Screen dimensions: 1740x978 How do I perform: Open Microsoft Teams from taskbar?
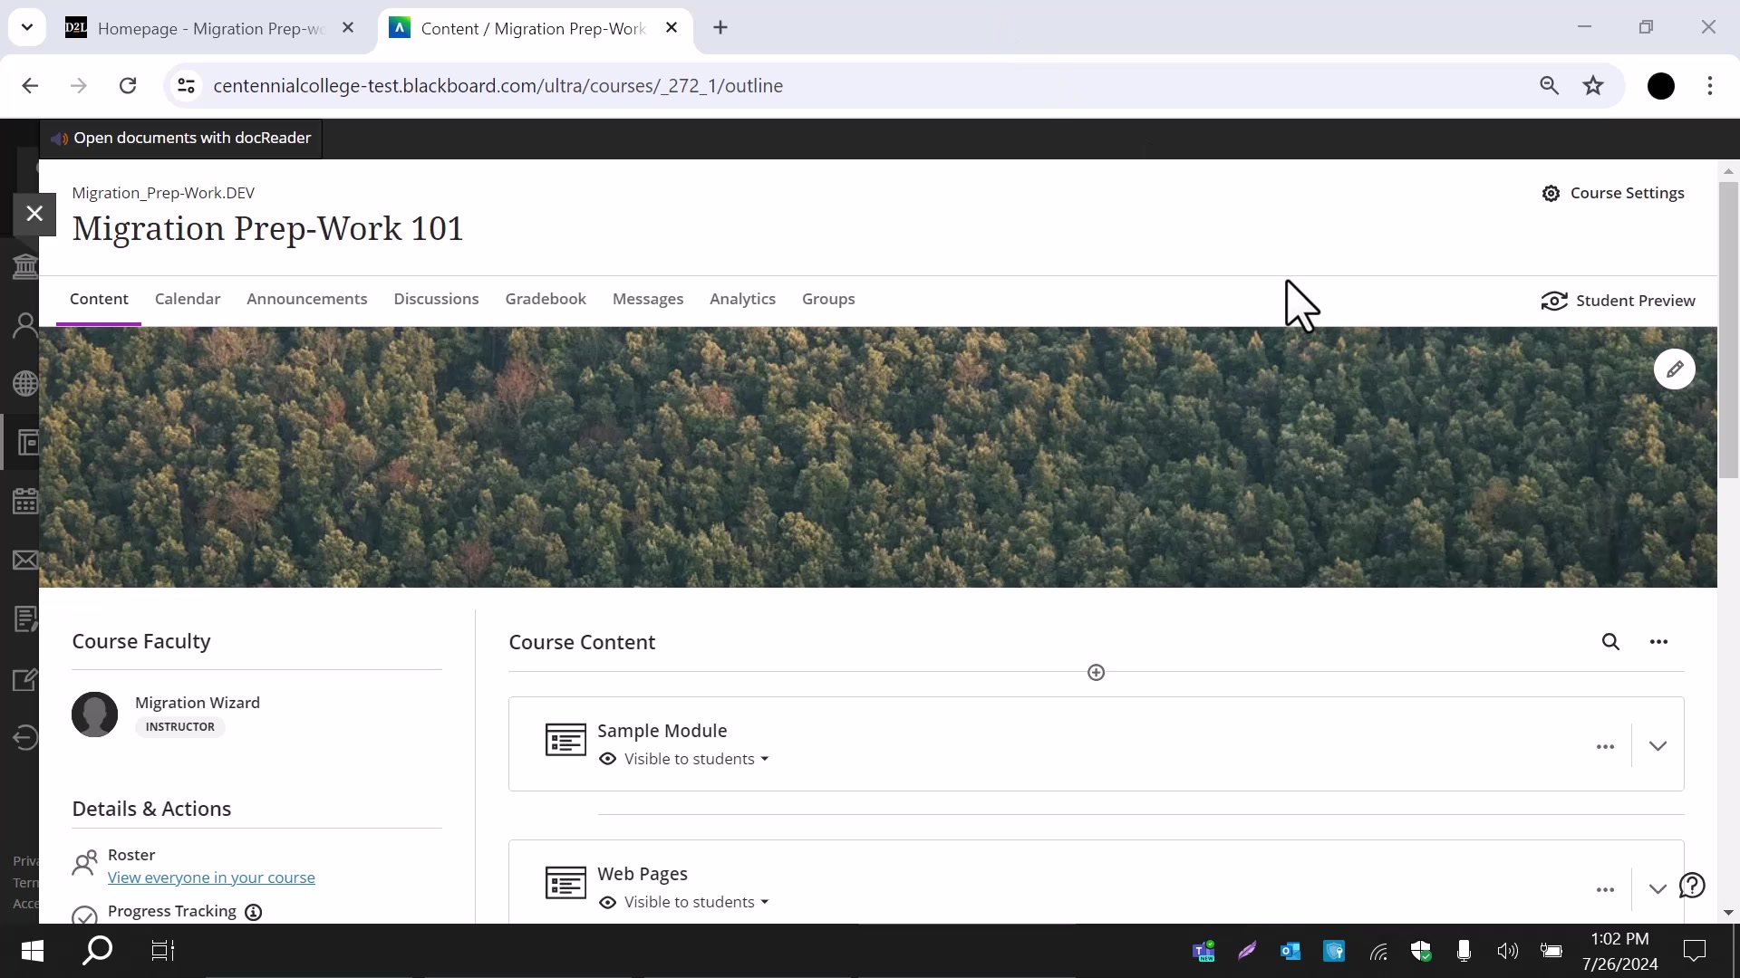pos(1203,951)
